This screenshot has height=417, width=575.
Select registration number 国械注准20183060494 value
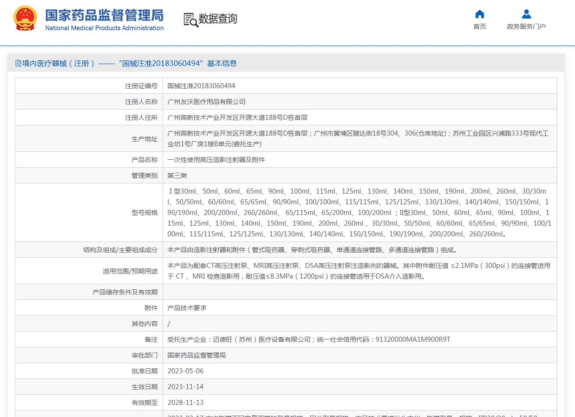click(x=202, y=86)
